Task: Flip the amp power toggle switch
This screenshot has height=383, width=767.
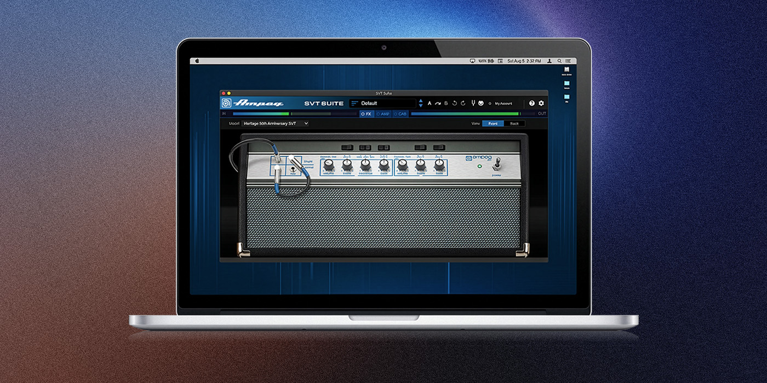Action: click(x=499, y=163)
